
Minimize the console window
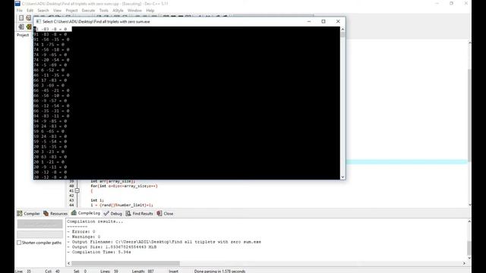pyautogui.click(x=309, y=21)
